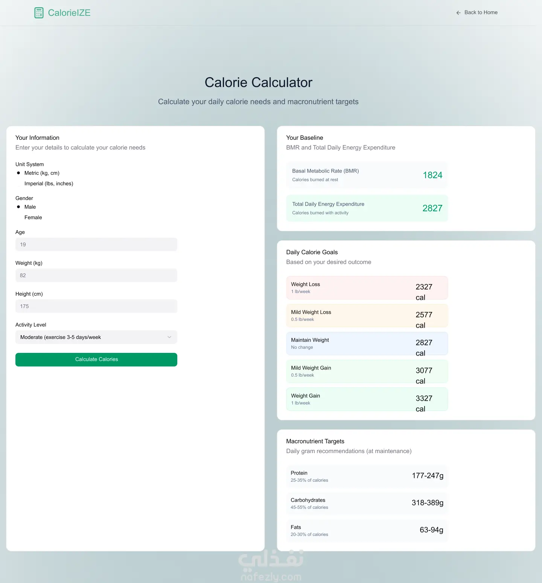Choose the Male gender radio button
The height and width of the screenshot is (583, 542).
pyautogui.click(x=18, y=207)
